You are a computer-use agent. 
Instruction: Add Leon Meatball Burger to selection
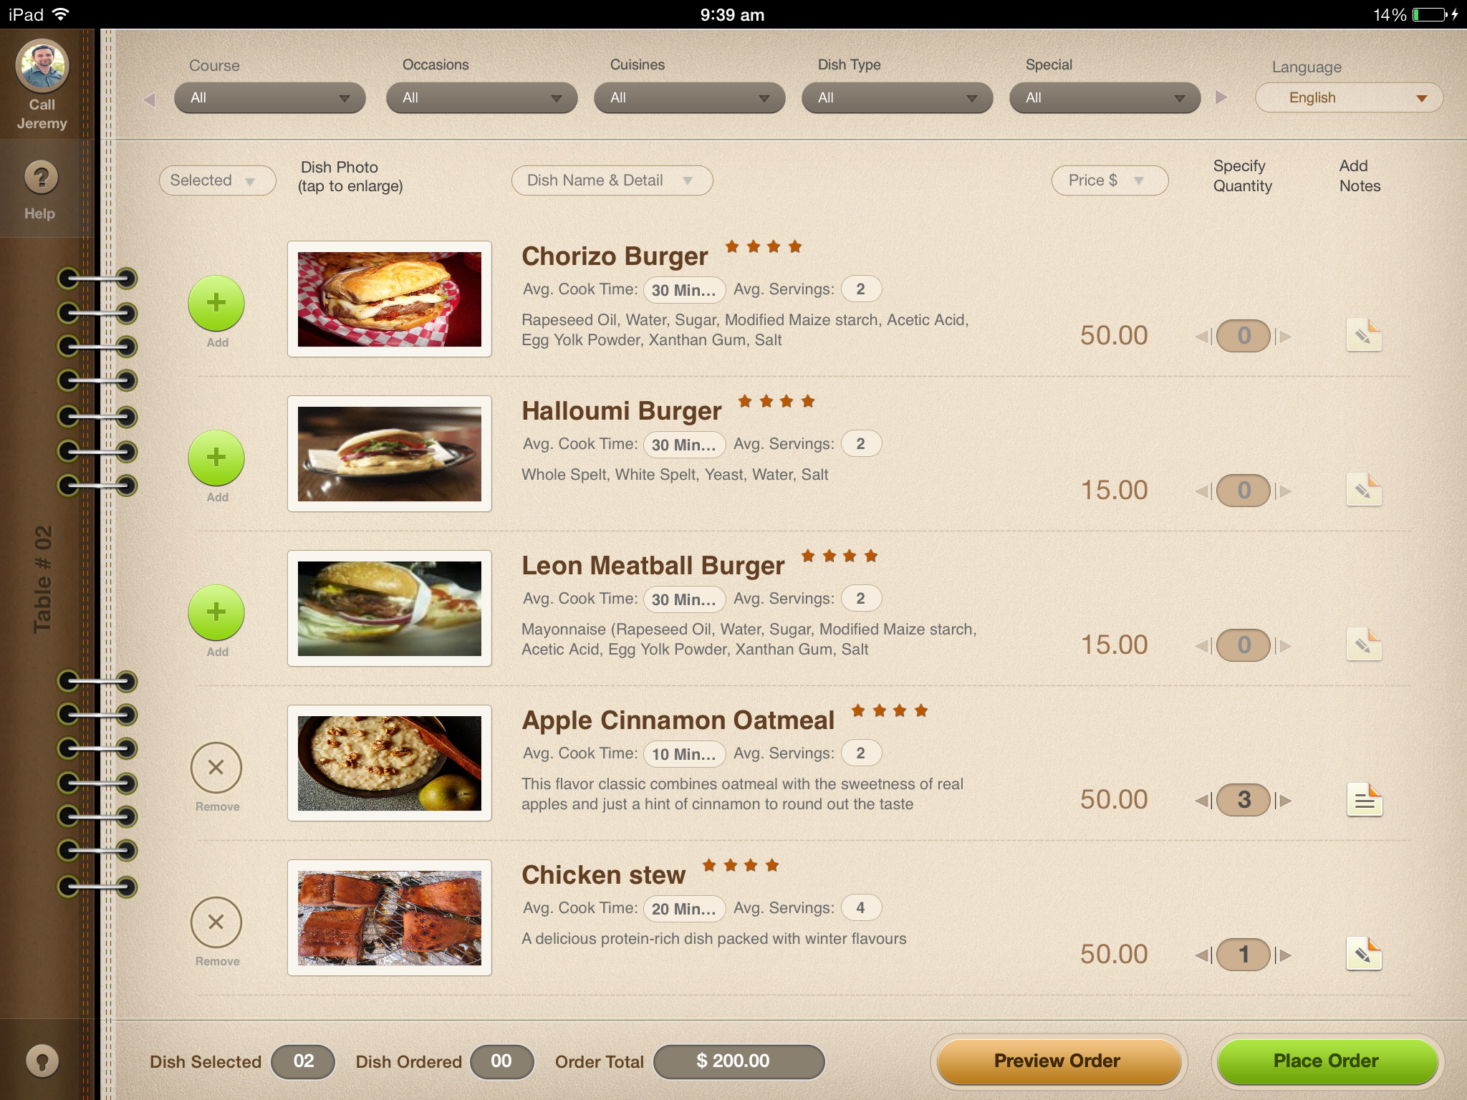point(216,612)
